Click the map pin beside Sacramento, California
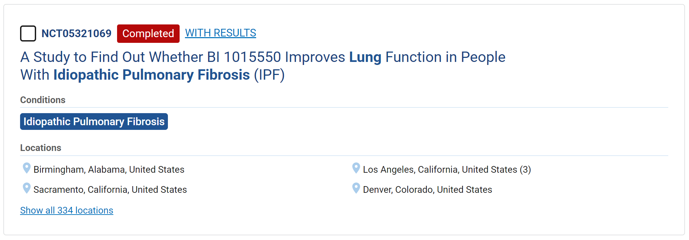 coord(26,188)
